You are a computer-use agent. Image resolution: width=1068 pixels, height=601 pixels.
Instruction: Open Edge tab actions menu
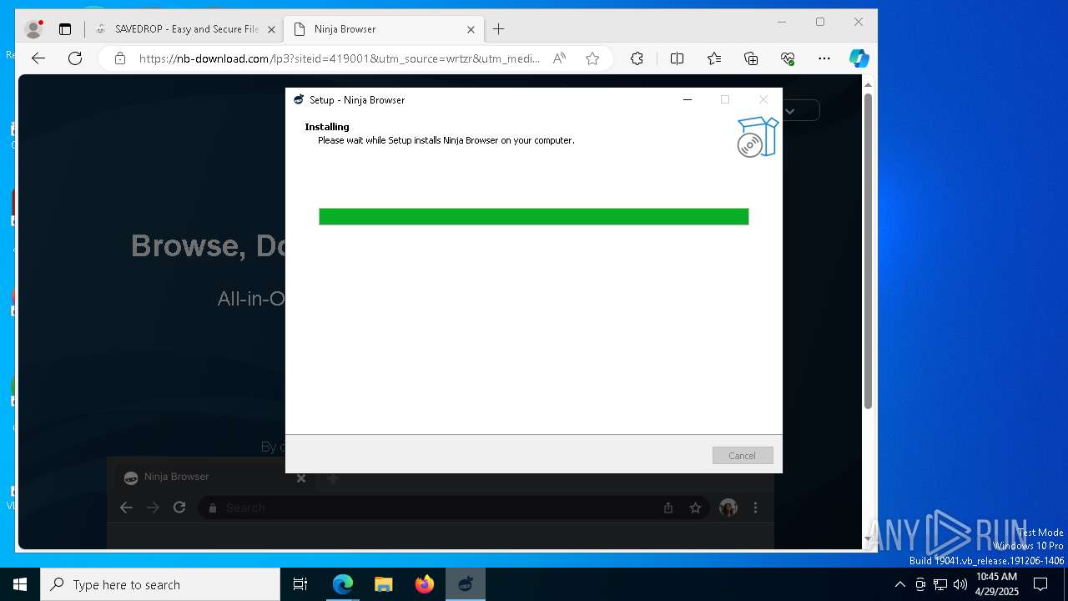click(65, 29)
